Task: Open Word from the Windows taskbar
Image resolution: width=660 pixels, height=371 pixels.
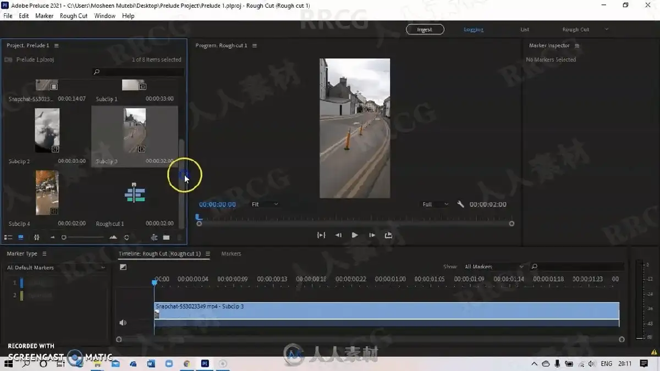Action: pyautogui.click(x=151, y=364)
